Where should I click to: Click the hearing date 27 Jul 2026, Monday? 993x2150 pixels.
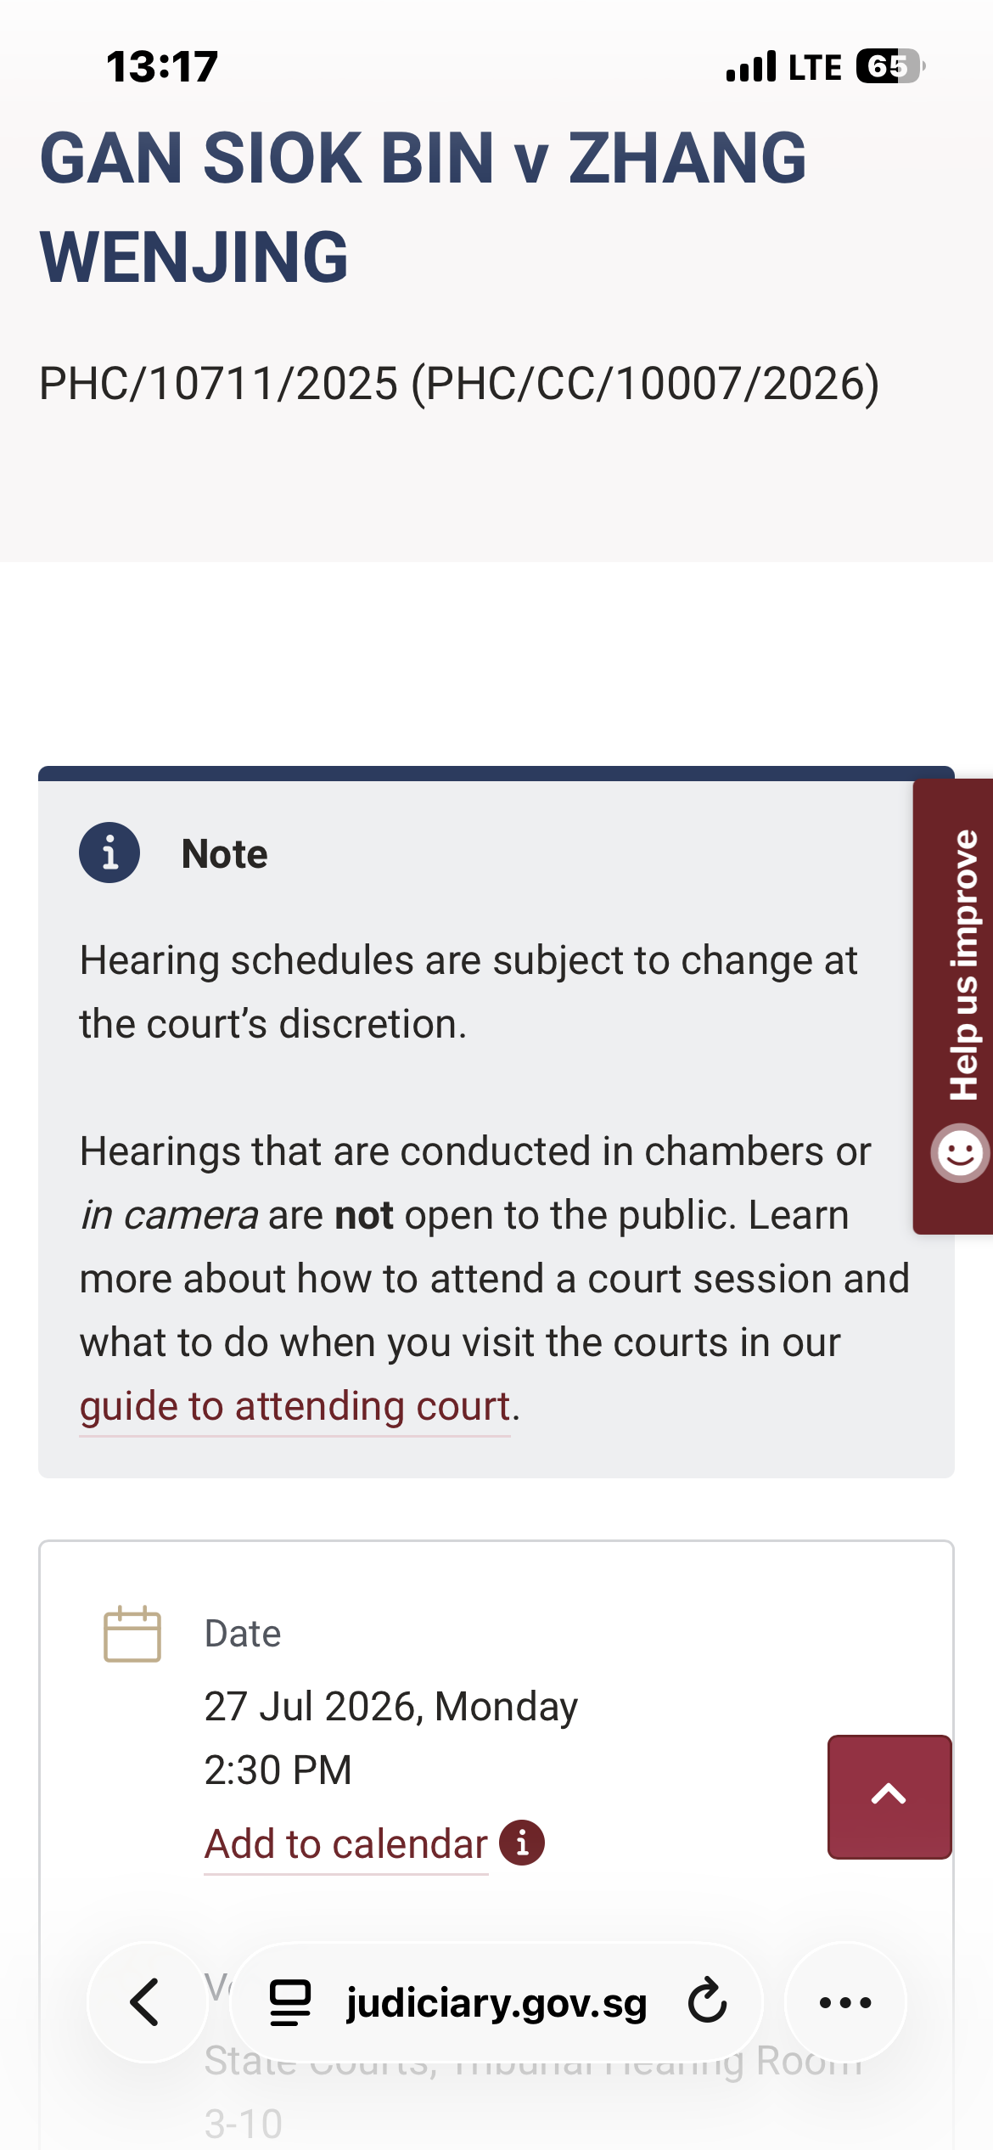391,1706
